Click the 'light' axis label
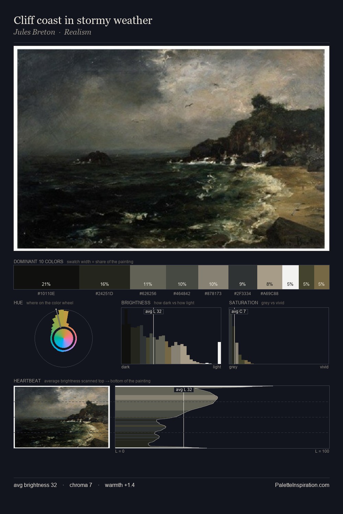Image resolution: width=343 pixels, height=514 pixels. 217,367
